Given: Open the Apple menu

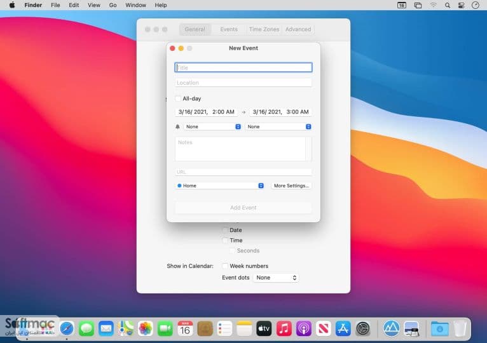Looking at the screenshot, I should click(12, 5).
